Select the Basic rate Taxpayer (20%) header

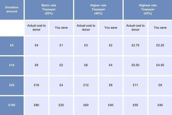49,10
